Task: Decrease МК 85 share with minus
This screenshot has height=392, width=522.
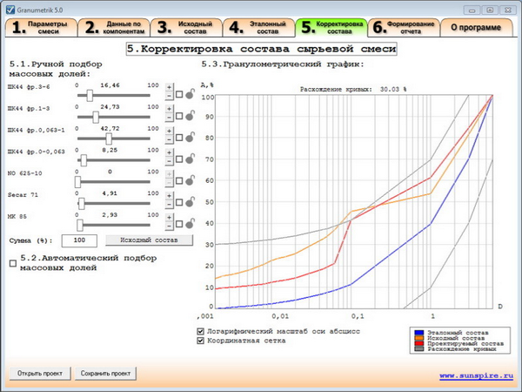Action: tap(169, 226)
